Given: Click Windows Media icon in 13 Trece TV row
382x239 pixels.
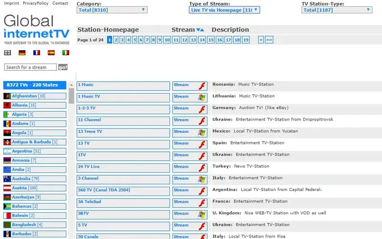Looking at the screenshot, I should pyautogui.click(x=202, y=133).
